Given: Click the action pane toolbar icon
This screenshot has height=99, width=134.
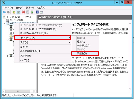Looking at the screenshot, I should pos(42,12).
